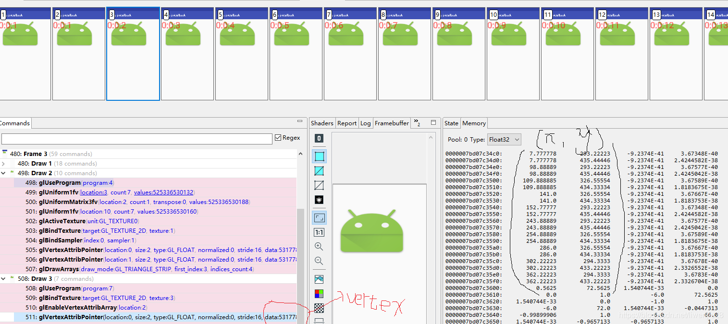Select the 506 glVertexAttribPointer command
The image size is (728, 324).
148,260
